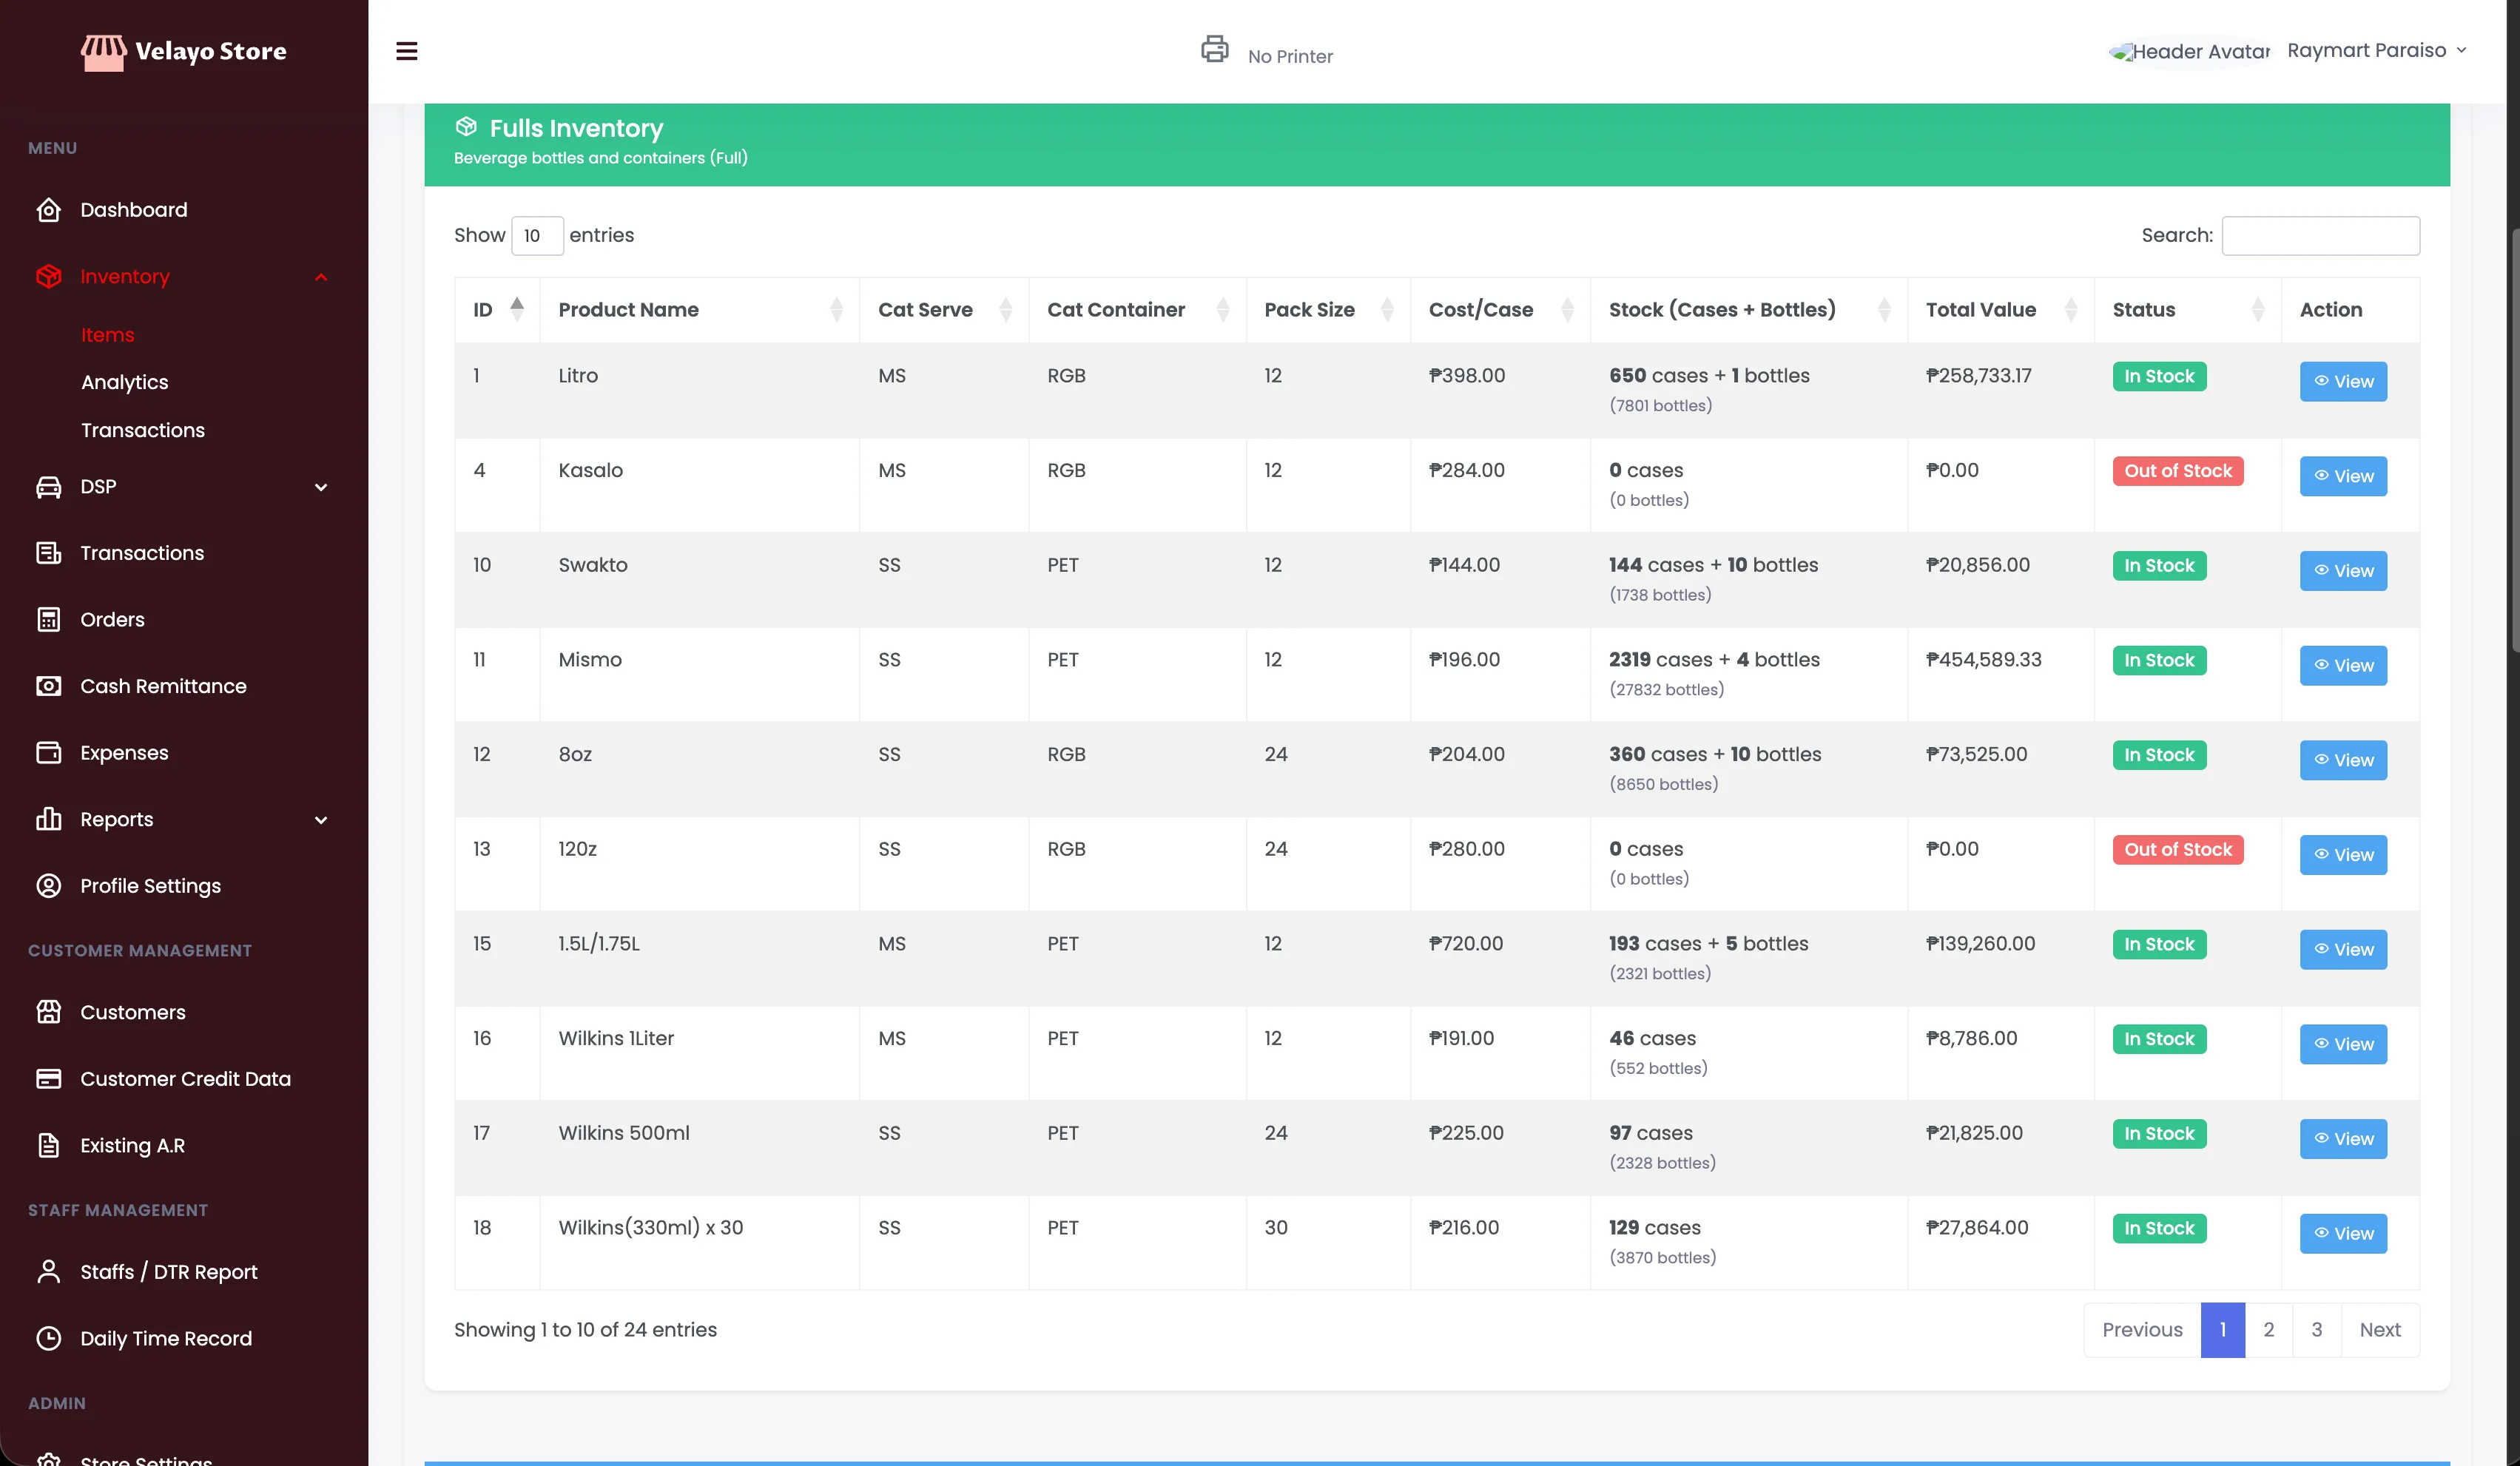This screenshot has width=2520, height=1466.
Task: Sort by Stock (Cases + Bottles) arrows
Action: (x=1884, y=309)
